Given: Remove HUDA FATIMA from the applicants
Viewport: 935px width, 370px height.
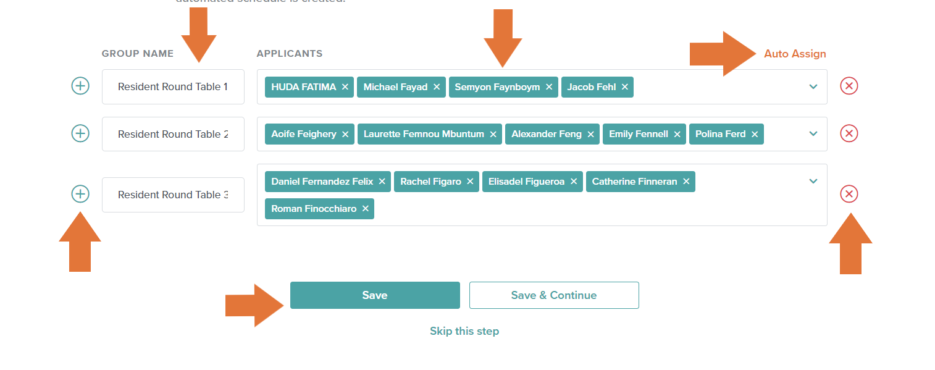Looking at the screenshot, I should [x=345, y=87].
